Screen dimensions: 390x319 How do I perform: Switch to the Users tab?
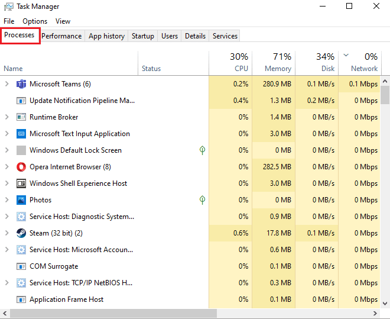tap(170, 36)
